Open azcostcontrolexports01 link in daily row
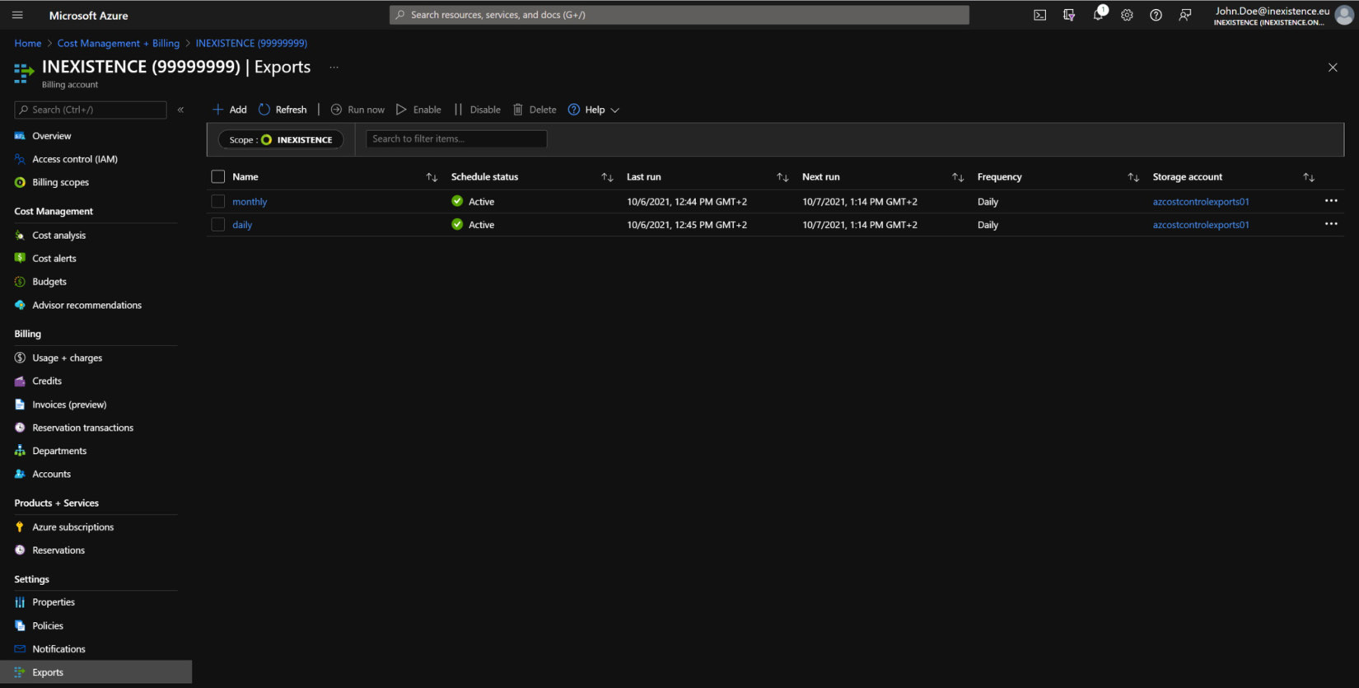 click(x=1201, y=225)
